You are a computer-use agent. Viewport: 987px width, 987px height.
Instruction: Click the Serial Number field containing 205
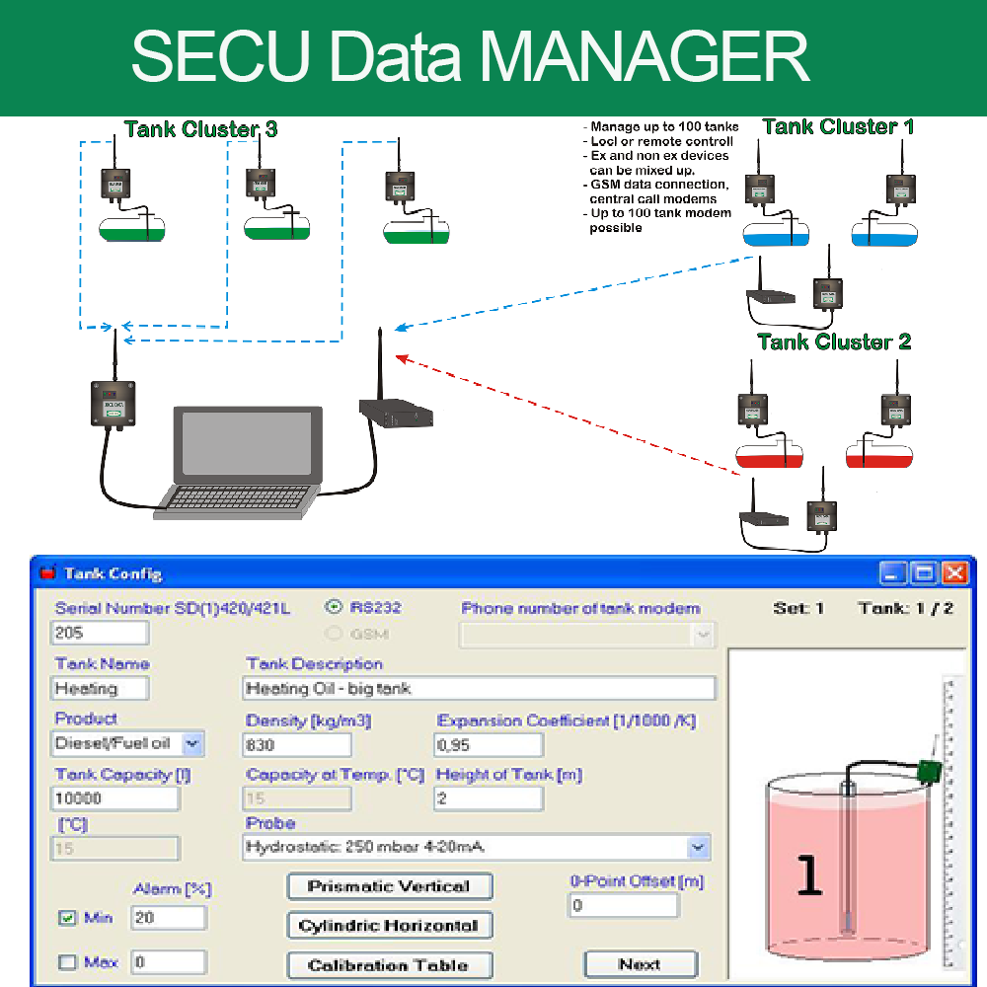99,633
